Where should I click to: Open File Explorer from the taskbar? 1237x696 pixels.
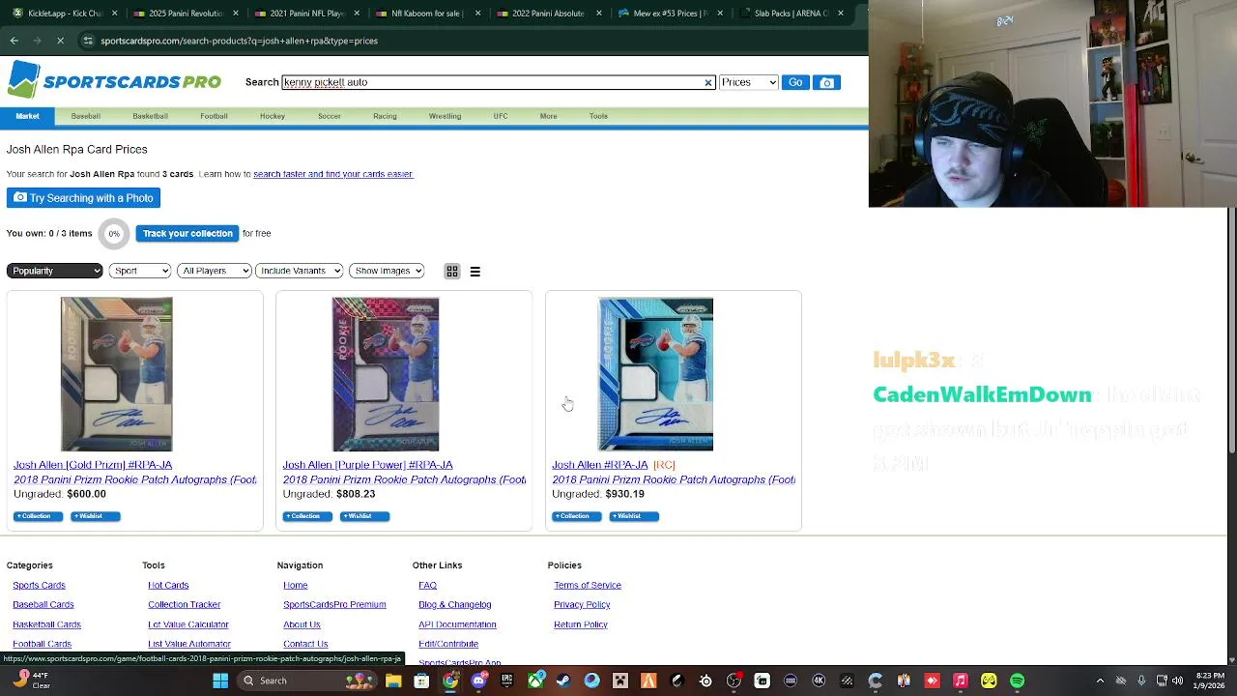click(x=393, y=681)
